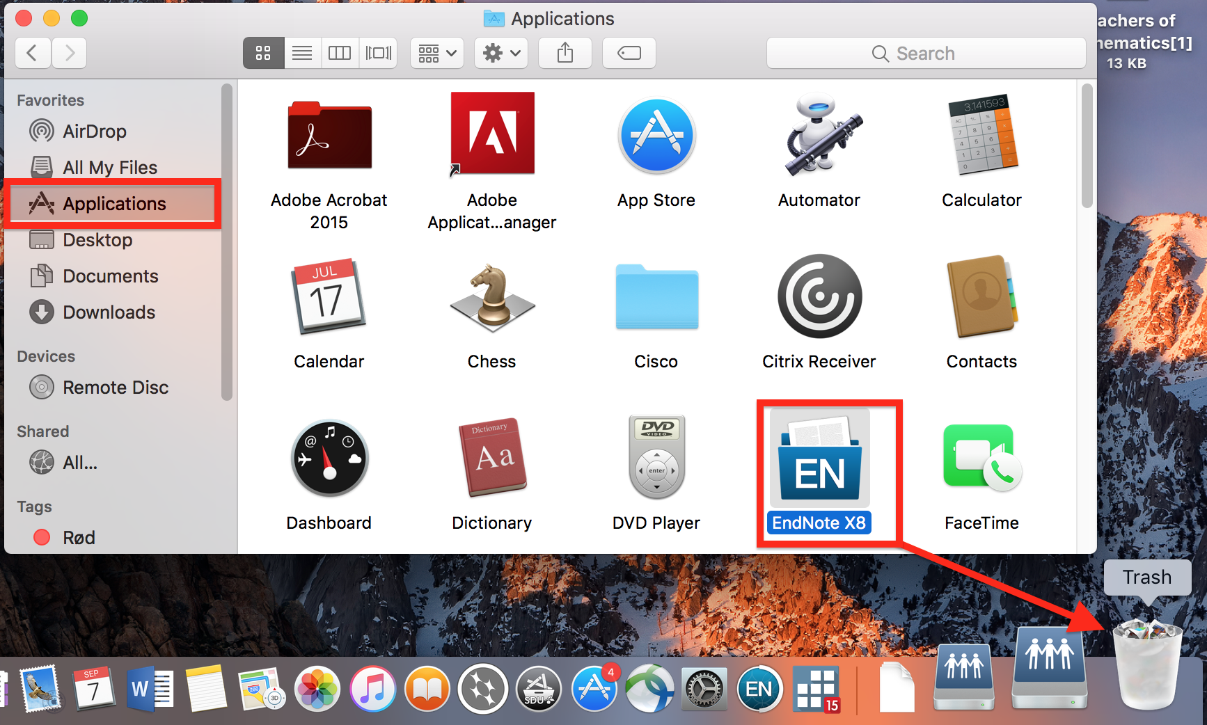Select the App Store application
Image resolution: width=1207 pixels, height=725 pixels.
(656, 136)
